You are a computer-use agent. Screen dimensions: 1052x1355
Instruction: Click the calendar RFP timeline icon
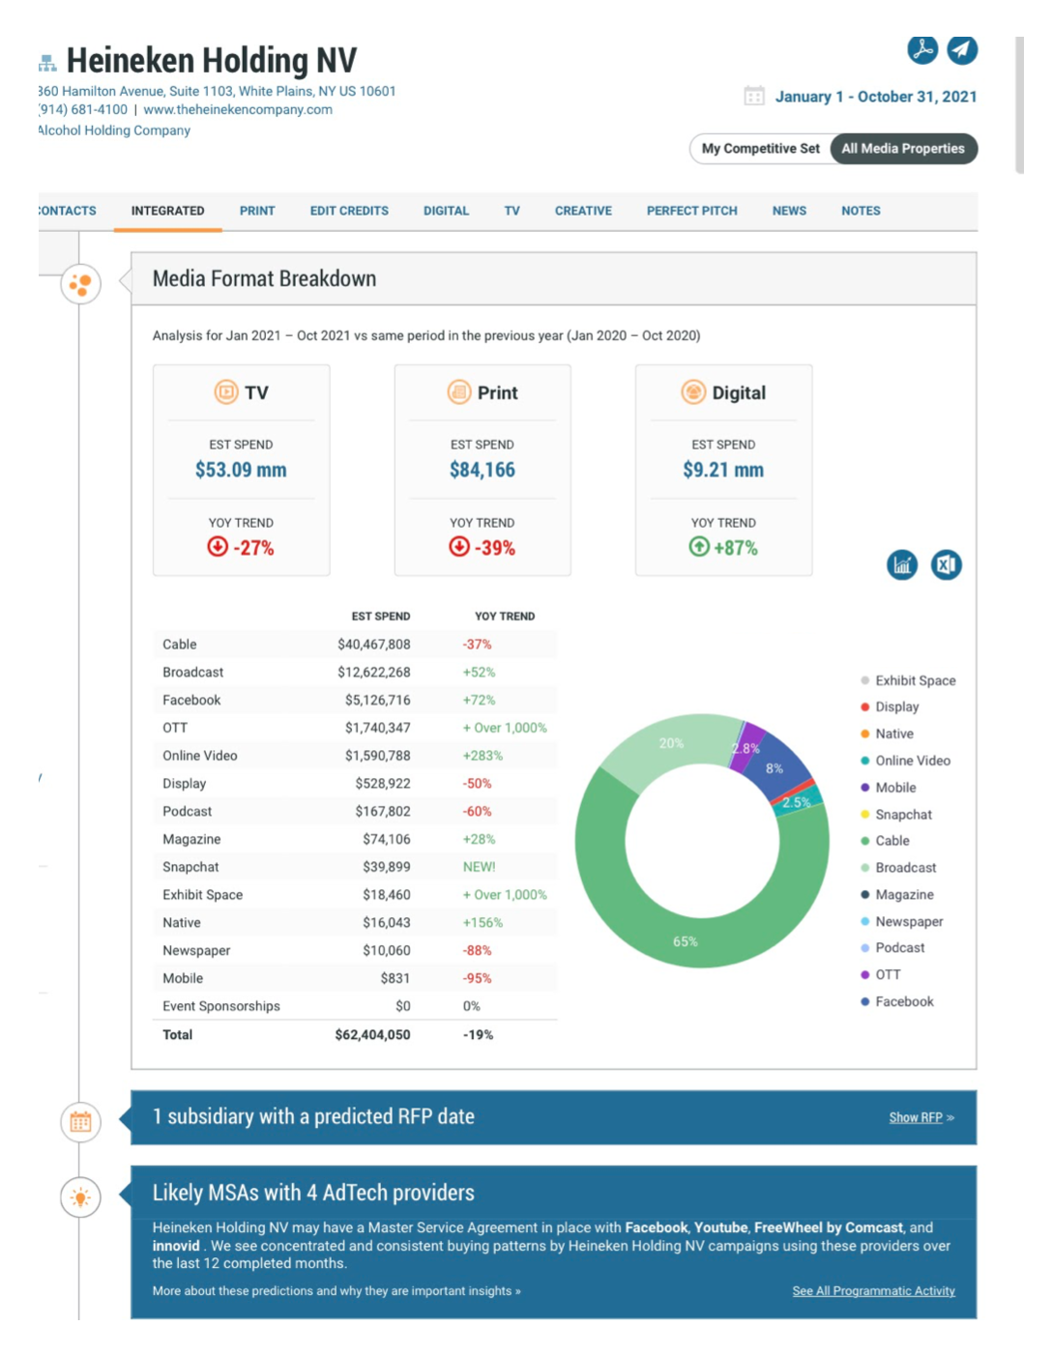pos(80,1122)
